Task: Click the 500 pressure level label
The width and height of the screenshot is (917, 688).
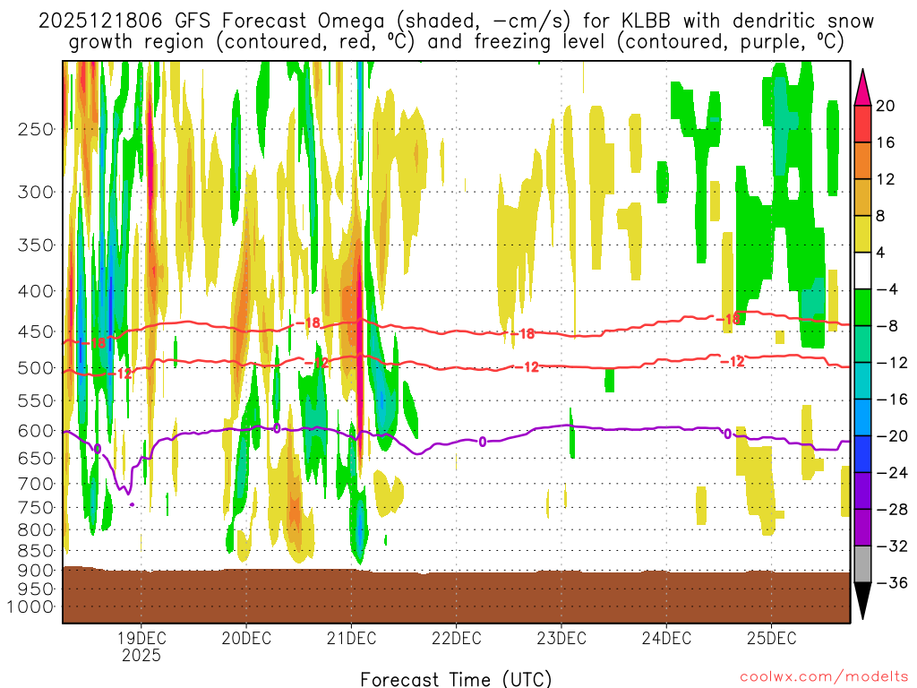Action: point(36,368)
